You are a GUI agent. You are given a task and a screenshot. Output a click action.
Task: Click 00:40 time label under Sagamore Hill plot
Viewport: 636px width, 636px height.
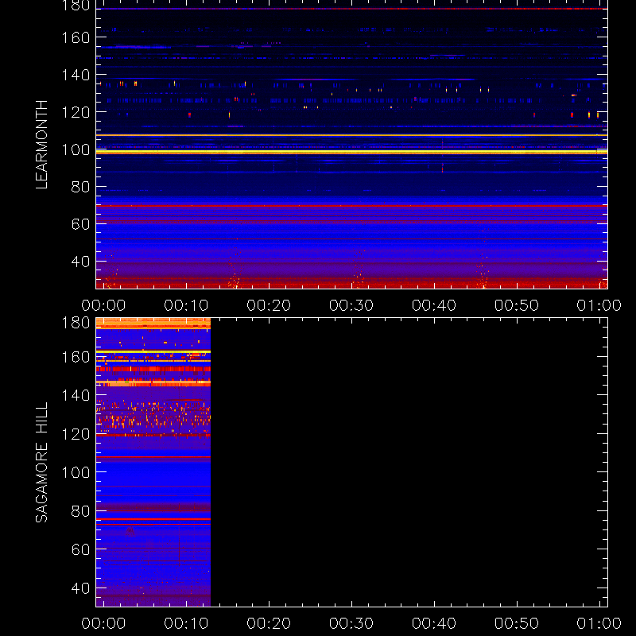[434, 623]
